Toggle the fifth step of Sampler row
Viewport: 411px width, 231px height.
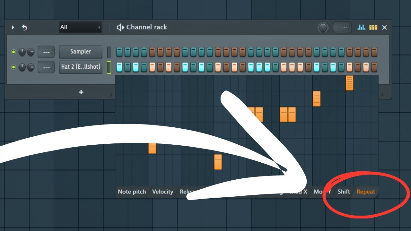coord(152,52)
